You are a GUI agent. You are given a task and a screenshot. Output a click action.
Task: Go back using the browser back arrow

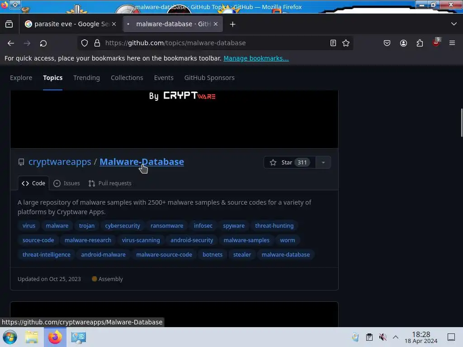click(x=11, y=43)
